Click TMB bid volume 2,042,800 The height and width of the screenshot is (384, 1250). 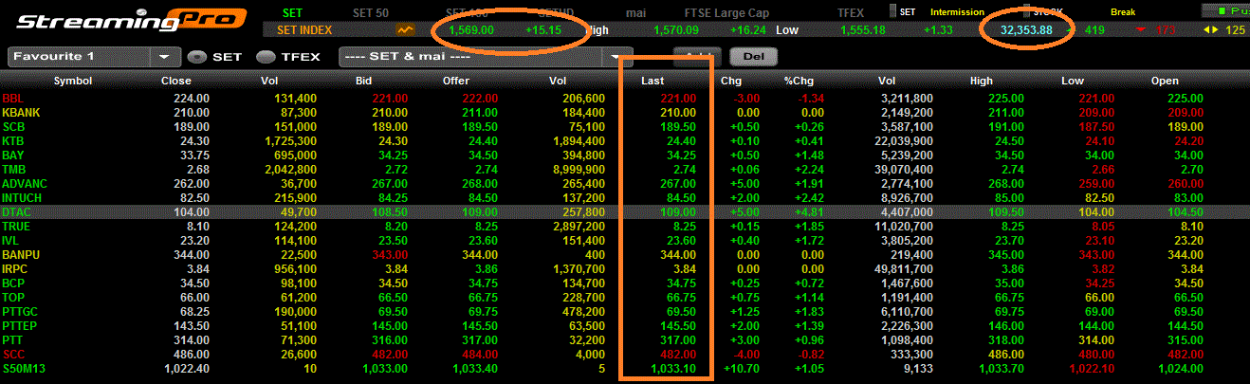tap(289, 170)
